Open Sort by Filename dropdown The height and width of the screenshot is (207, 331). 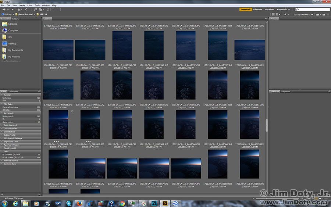302,15
